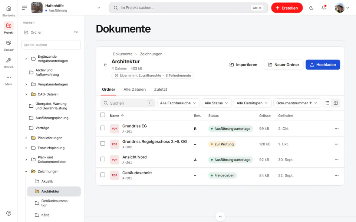
Task: Click PDF icon of Gebäudeschnitt
Action: (x=115, y=175)
